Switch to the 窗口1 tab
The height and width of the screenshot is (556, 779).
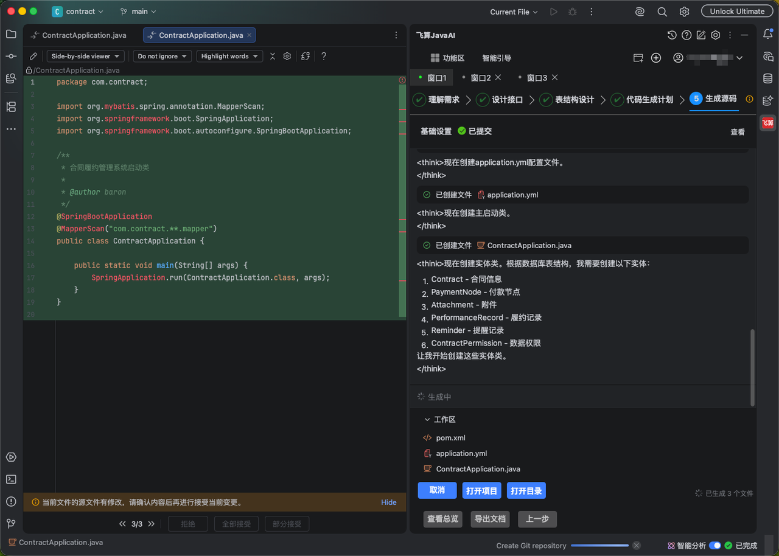click(x=432, y=78)
